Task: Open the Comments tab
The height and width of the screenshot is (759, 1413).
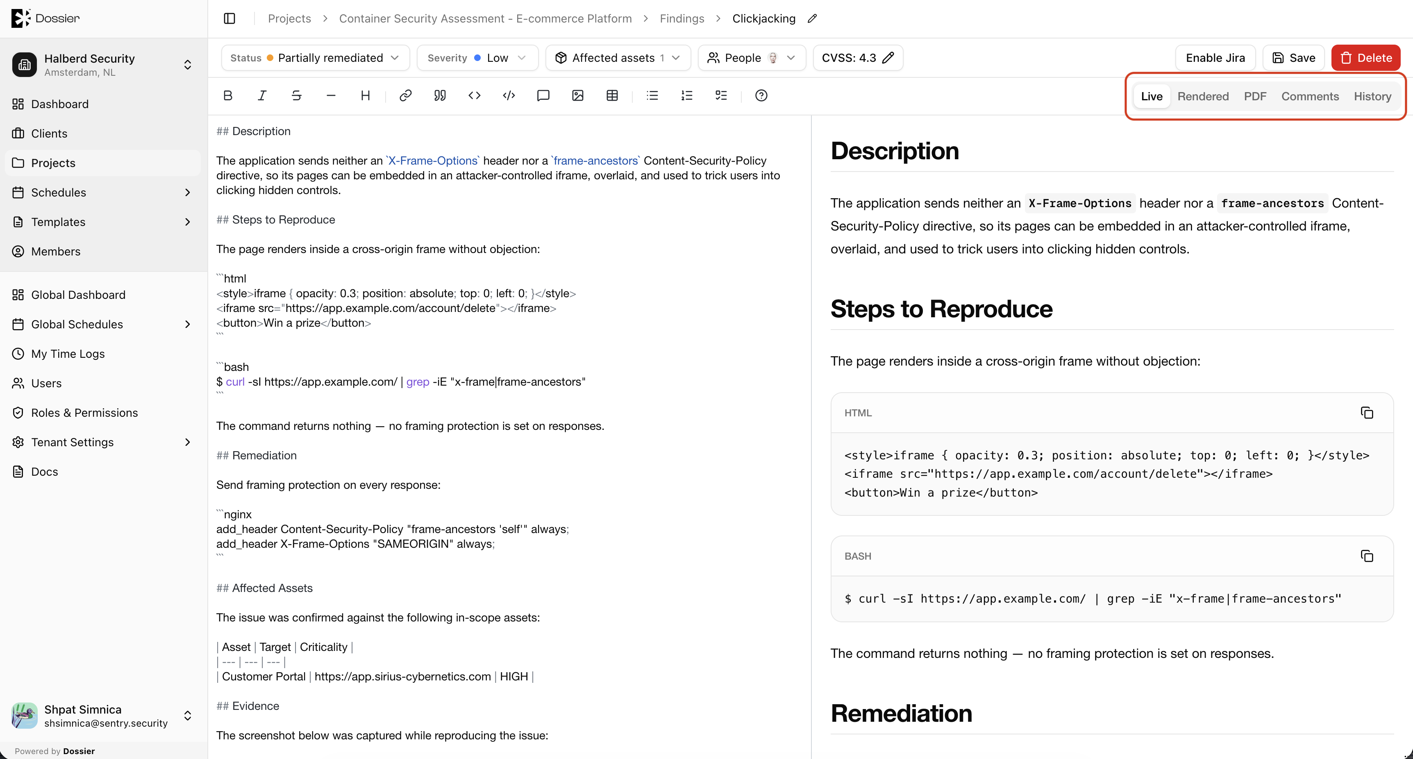Action: tap(1310, 97)
